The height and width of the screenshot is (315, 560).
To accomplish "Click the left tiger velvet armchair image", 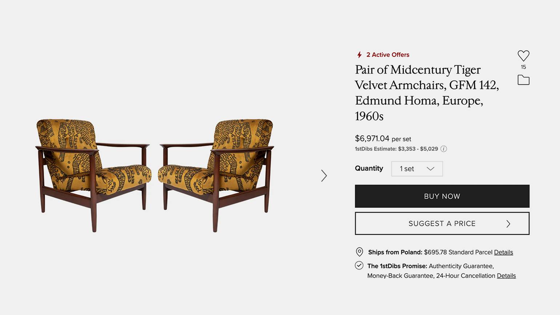I will click(x=93, y=175).
